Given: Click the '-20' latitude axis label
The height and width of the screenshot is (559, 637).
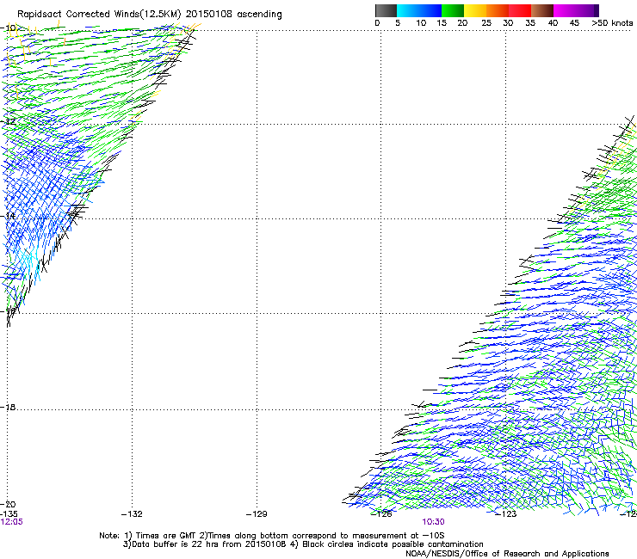Looking at the screenshot, I should (x=8, y=504).
